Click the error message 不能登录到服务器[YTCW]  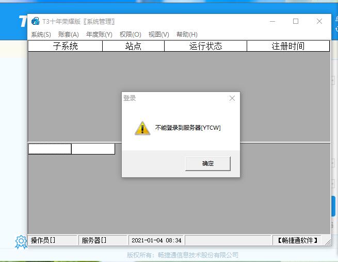pyautogui.click(x=188, y=128)
